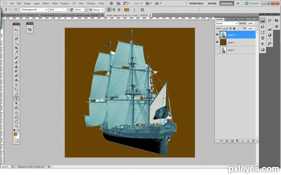The width and height of the screenshot is (281, 175).
Task: Select the Move tool
Action: point(16,30)
